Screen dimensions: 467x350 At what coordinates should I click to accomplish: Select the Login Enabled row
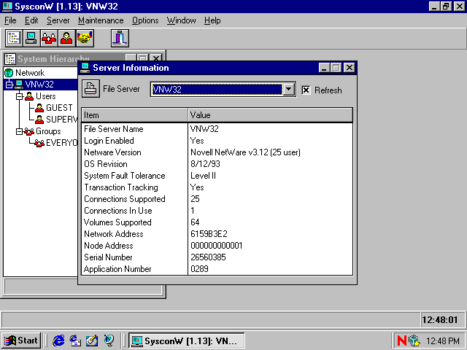[x=217, y=141]
